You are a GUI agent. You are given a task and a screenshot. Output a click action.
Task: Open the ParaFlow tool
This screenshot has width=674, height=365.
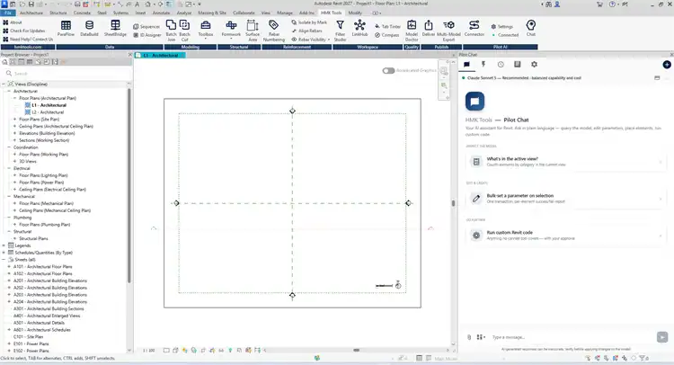point(66,29)
